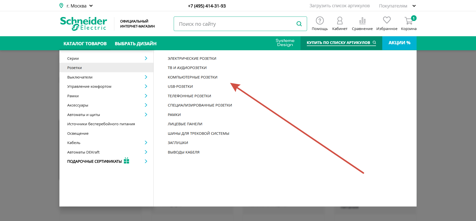This screenshot has width=476, height=221.
Task: Open СПЕЦИАЛИЗИРОВАННЫЕ РОЗЕТКИ subcategory
Action: click(200, 105)
